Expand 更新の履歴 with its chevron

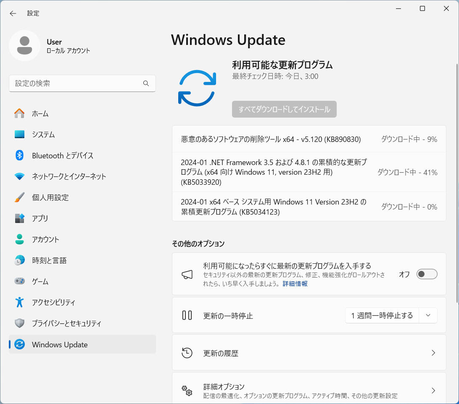click(433, 353)
